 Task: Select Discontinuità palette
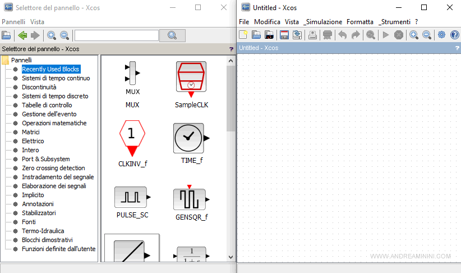(39, 87)
